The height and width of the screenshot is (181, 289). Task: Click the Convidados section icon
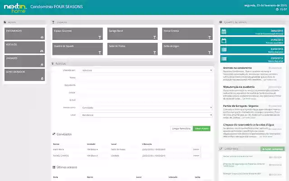coord(54,134)
